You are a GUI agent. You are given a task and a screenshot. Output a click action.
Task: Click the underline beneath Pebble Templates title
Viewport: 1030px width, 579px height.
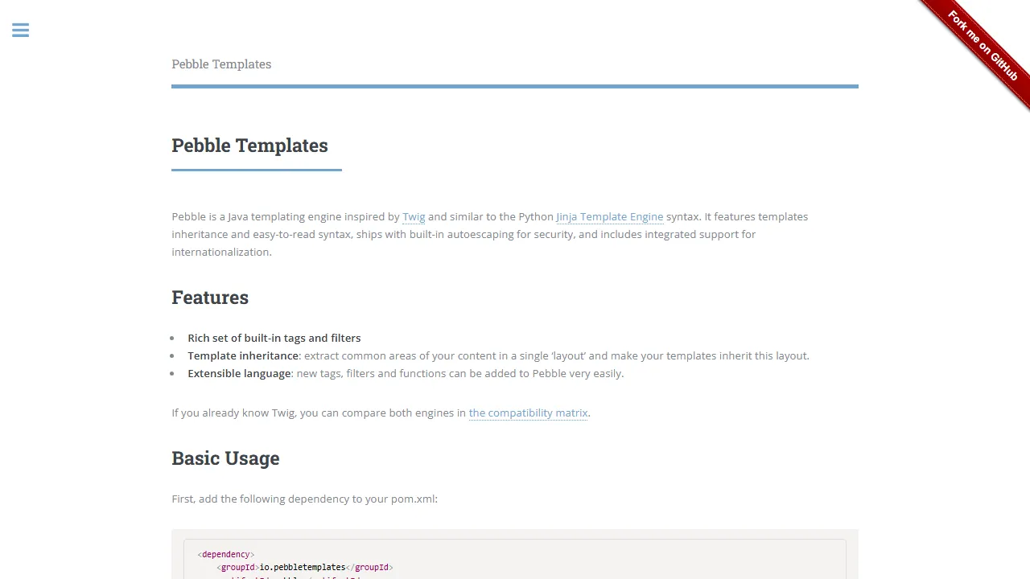256,170
